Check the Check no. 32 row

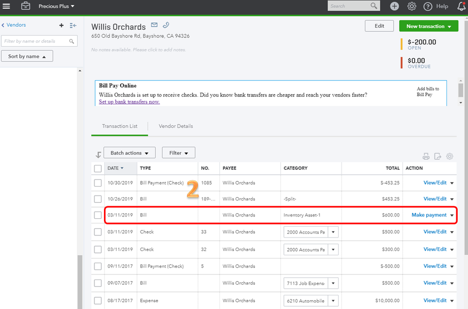click(x=98, y=250)
